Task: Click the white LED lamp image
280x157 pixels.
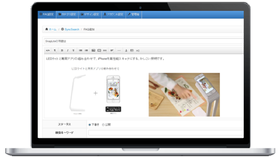Action: [x=78, y=93]
